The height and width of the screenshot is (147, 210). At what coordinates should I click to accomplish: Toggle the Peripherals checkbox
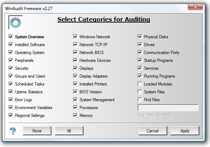pyautogui.click(x=11, y=60)
